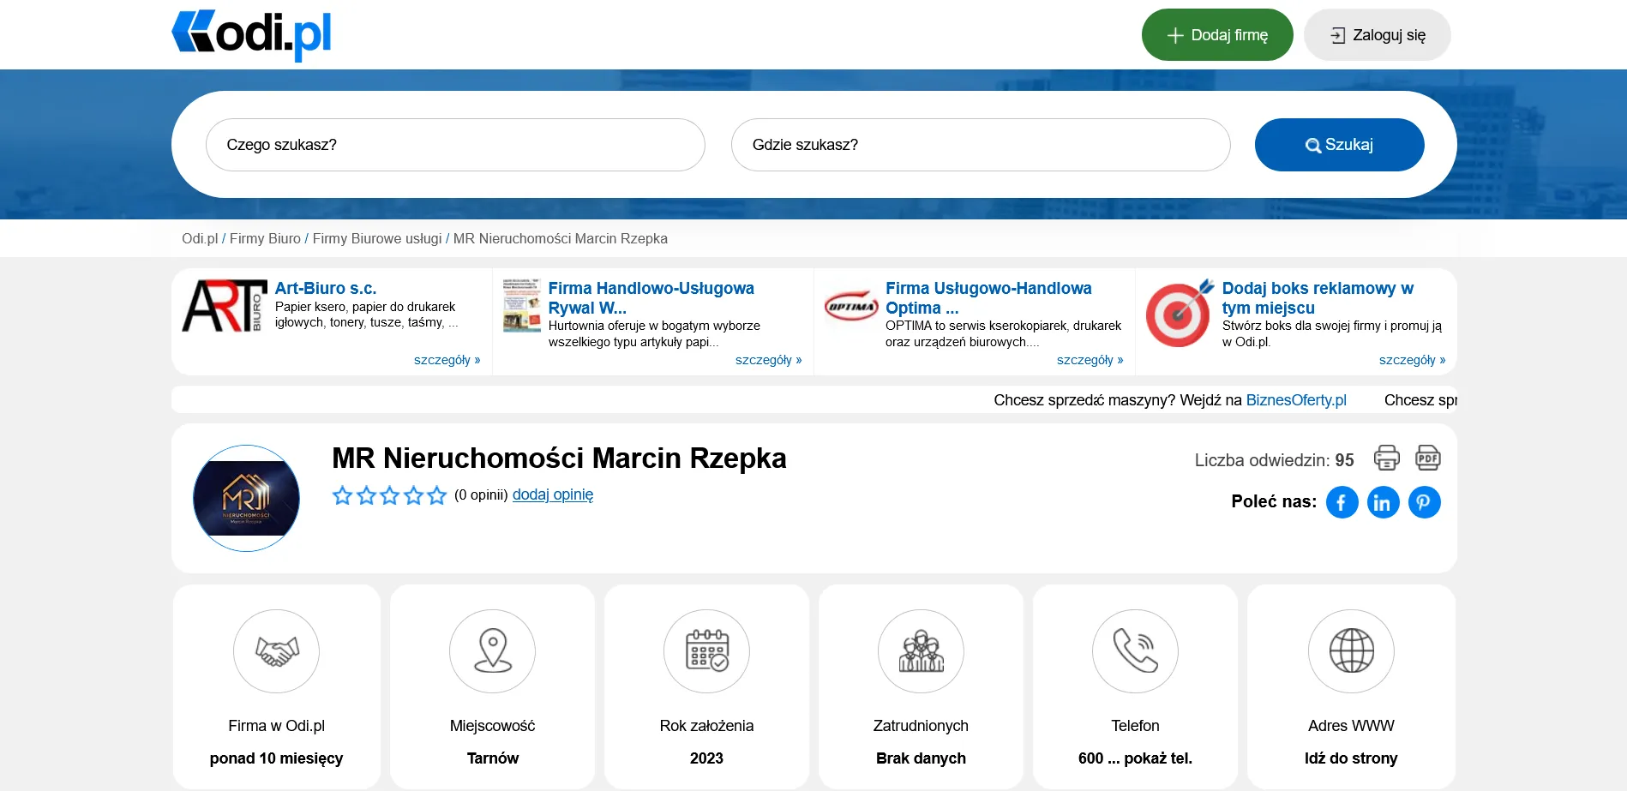Open the BiznesOferty.pl link
The height and width of the screenshot is (791, 1627).
(1296, 400)
